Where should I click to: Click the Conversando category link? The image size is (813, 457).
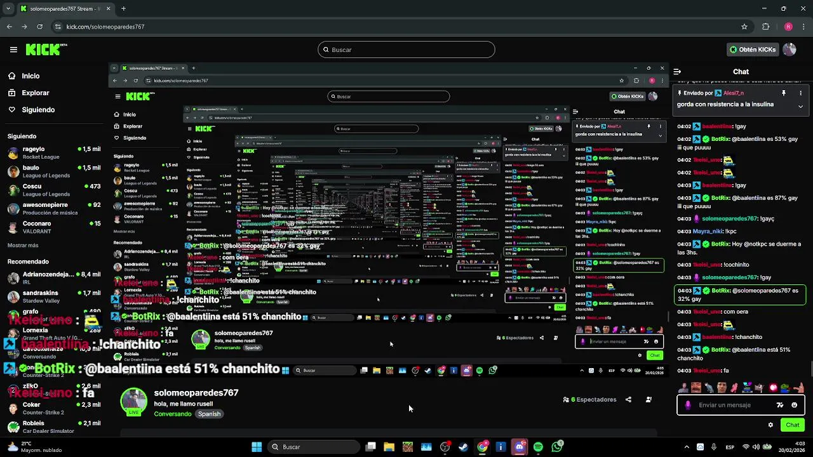click(172, 414)
